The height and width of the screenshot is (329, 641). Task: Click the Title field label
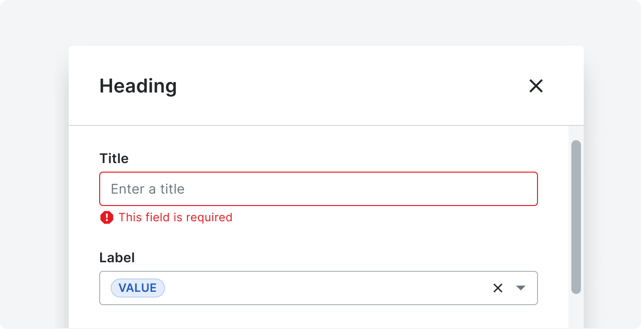tap(114, 158)
